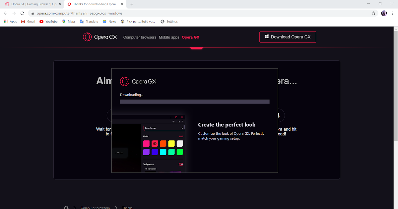Pick the cyan color swatch
398x209 pixels.
(x=163, y=152)
